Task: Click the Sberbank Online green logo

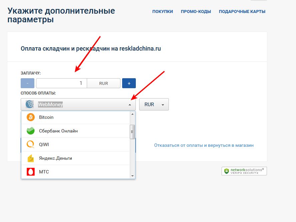Action: [31, 131]
